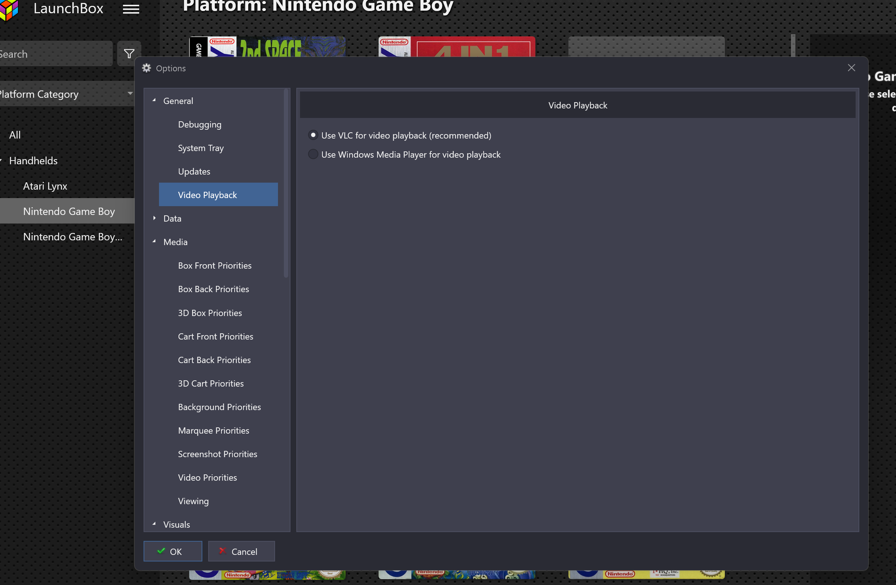
Task: Open Background Priorities settings
Action: coord(219,407)
